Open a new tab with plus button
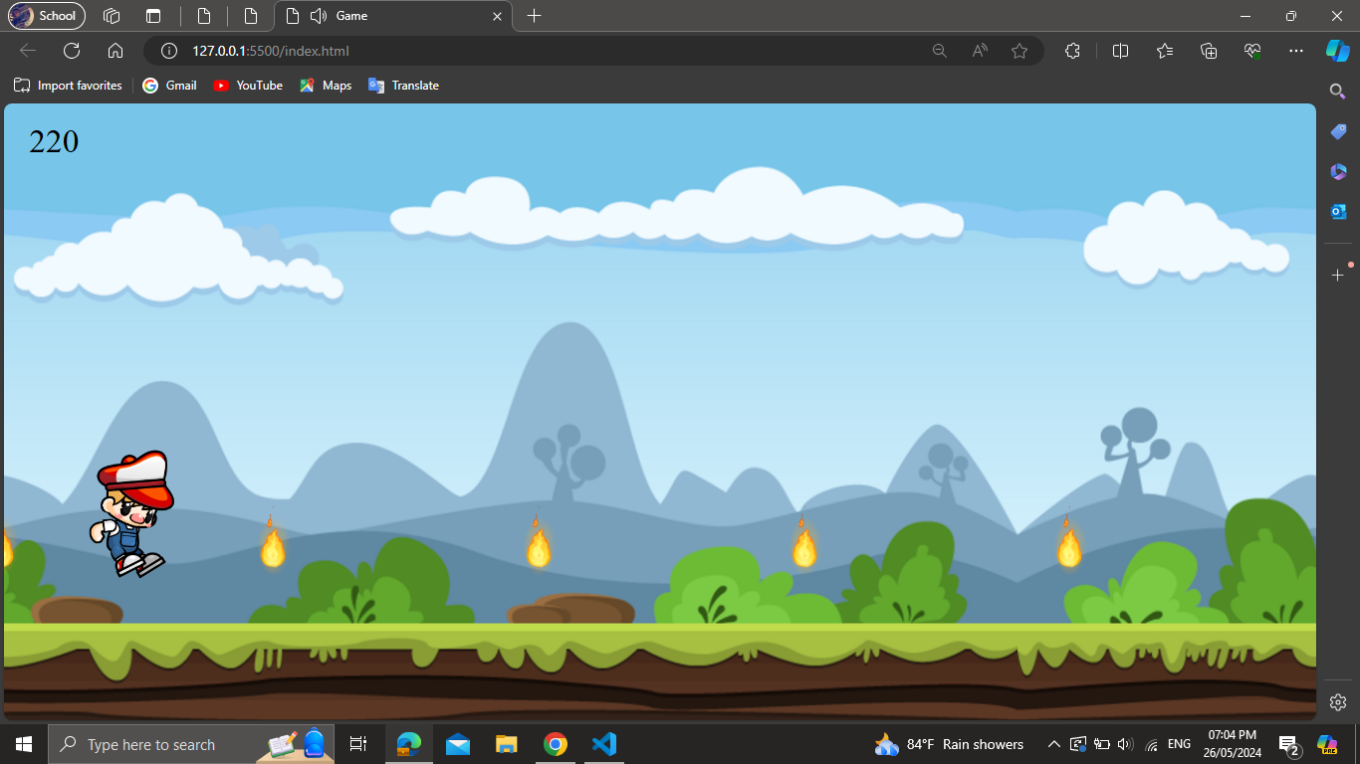 click(x=535, y=16)
